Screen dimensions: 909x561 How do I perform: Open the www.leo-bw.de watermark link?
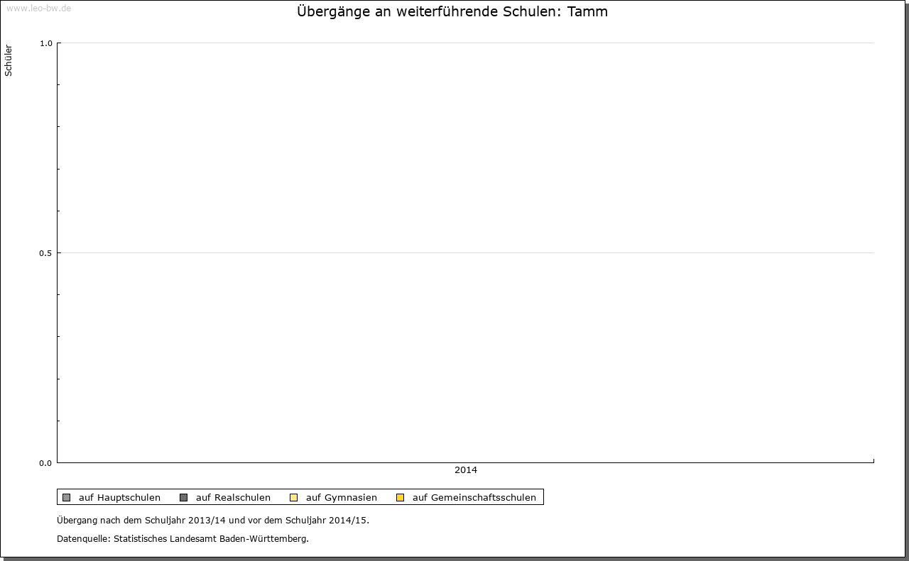click(38, 9)
